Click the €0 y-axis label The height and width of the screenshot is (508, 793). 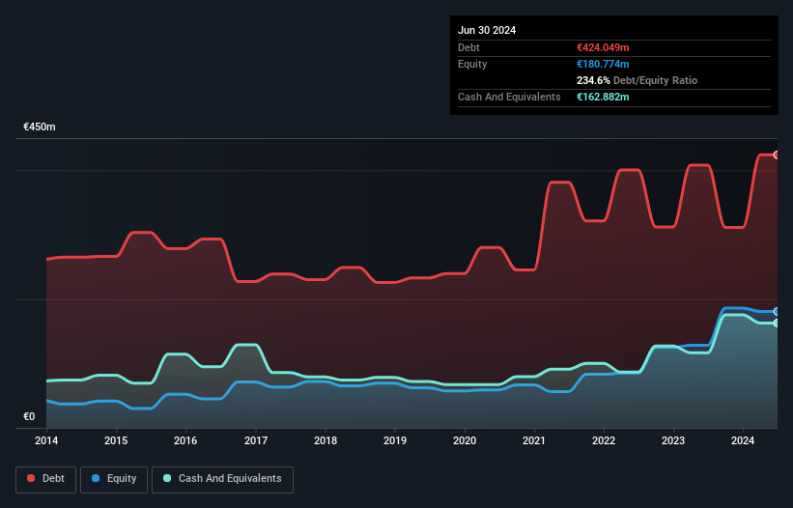point(29,416)
